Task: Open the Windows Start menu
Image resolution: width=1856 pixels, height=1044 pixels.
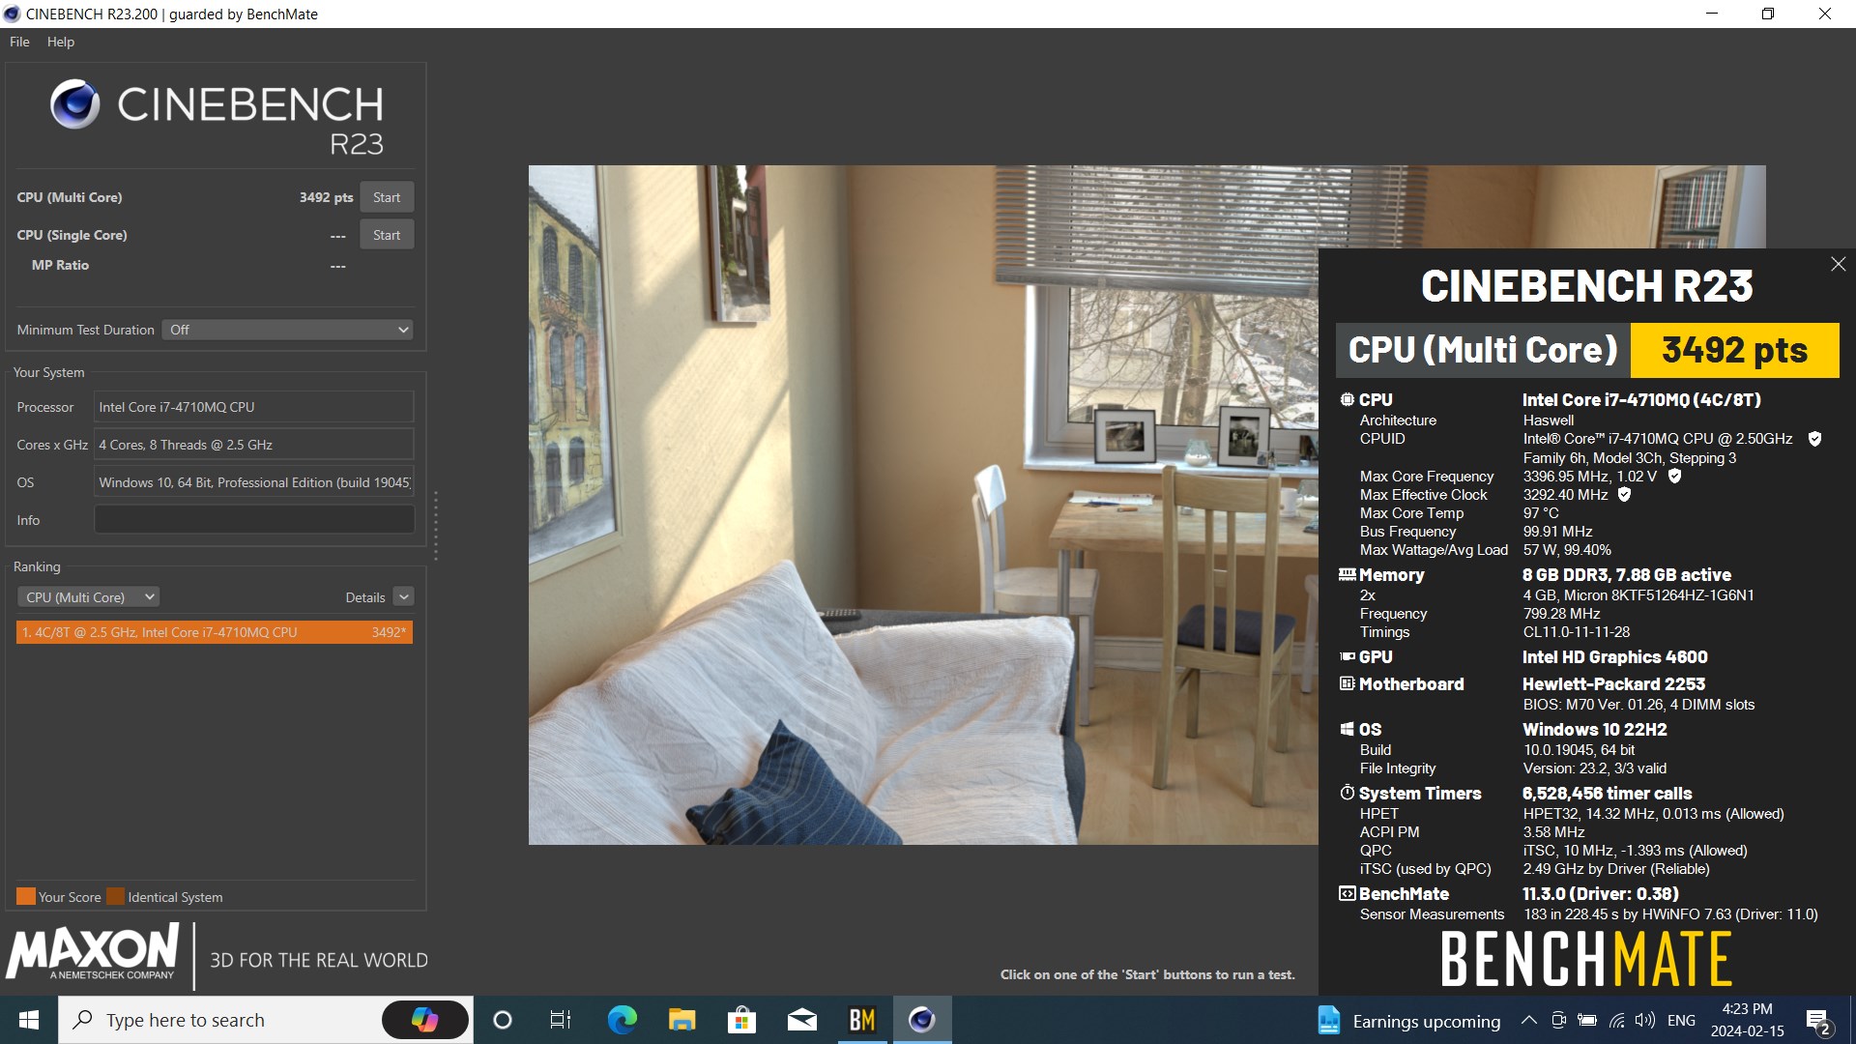Action: tap(29, 1020)
